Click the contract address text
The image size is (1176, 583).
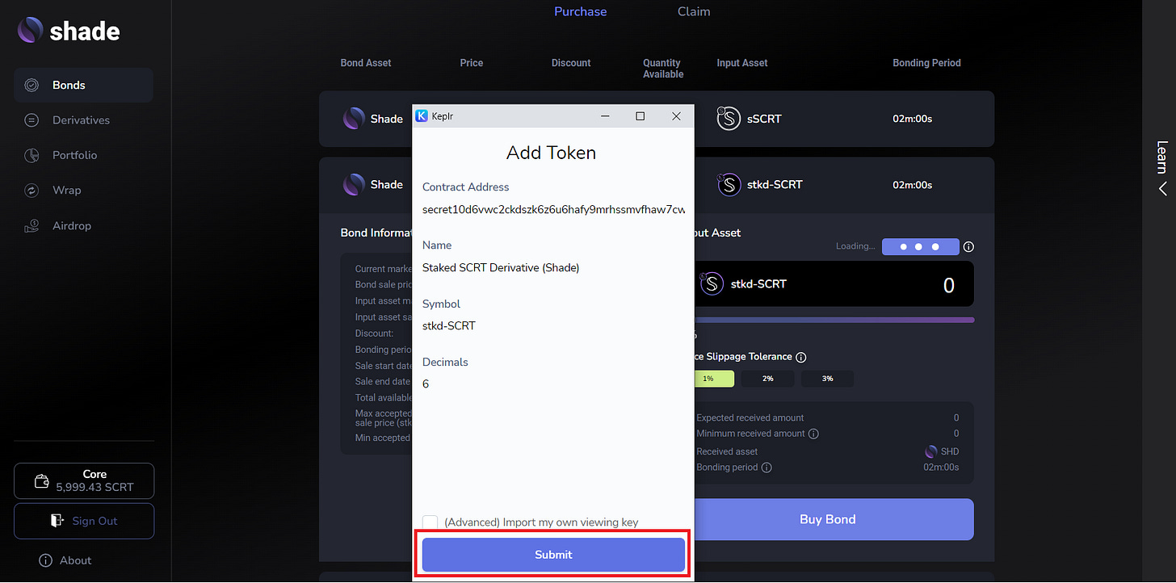coord(553,209)
